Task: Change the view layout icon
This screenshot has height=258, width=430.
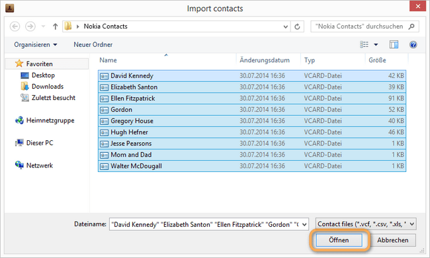Action: point(365,44)
